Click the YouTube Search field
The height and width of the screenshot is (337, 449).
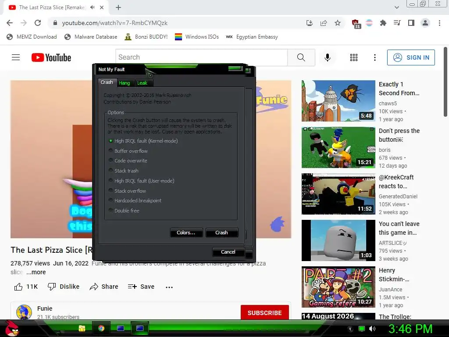pos(202,57)
